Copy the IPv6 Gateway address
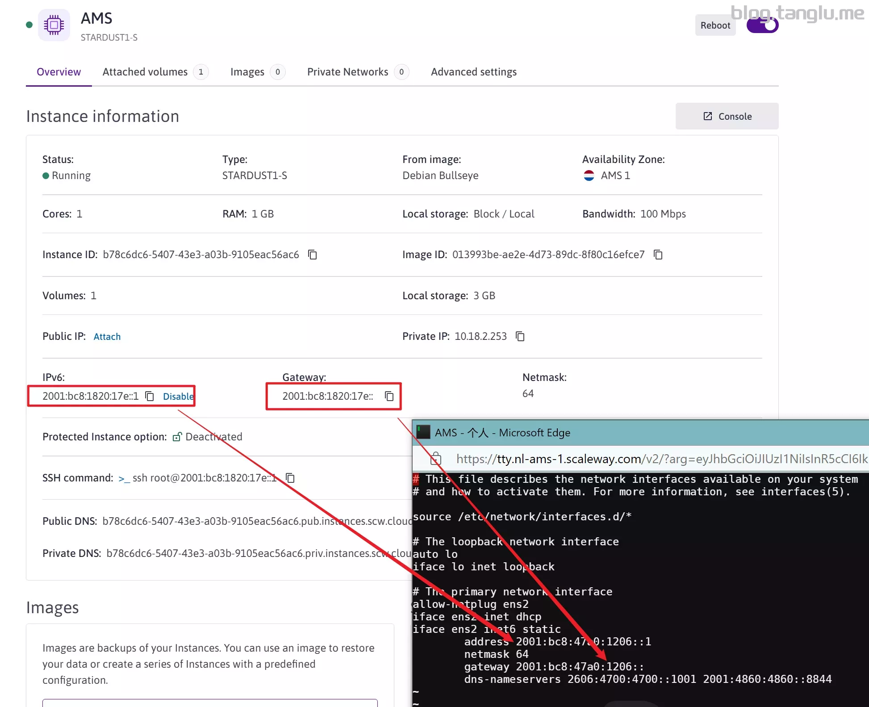The image size is (869, 707). (x=389, y=396)
